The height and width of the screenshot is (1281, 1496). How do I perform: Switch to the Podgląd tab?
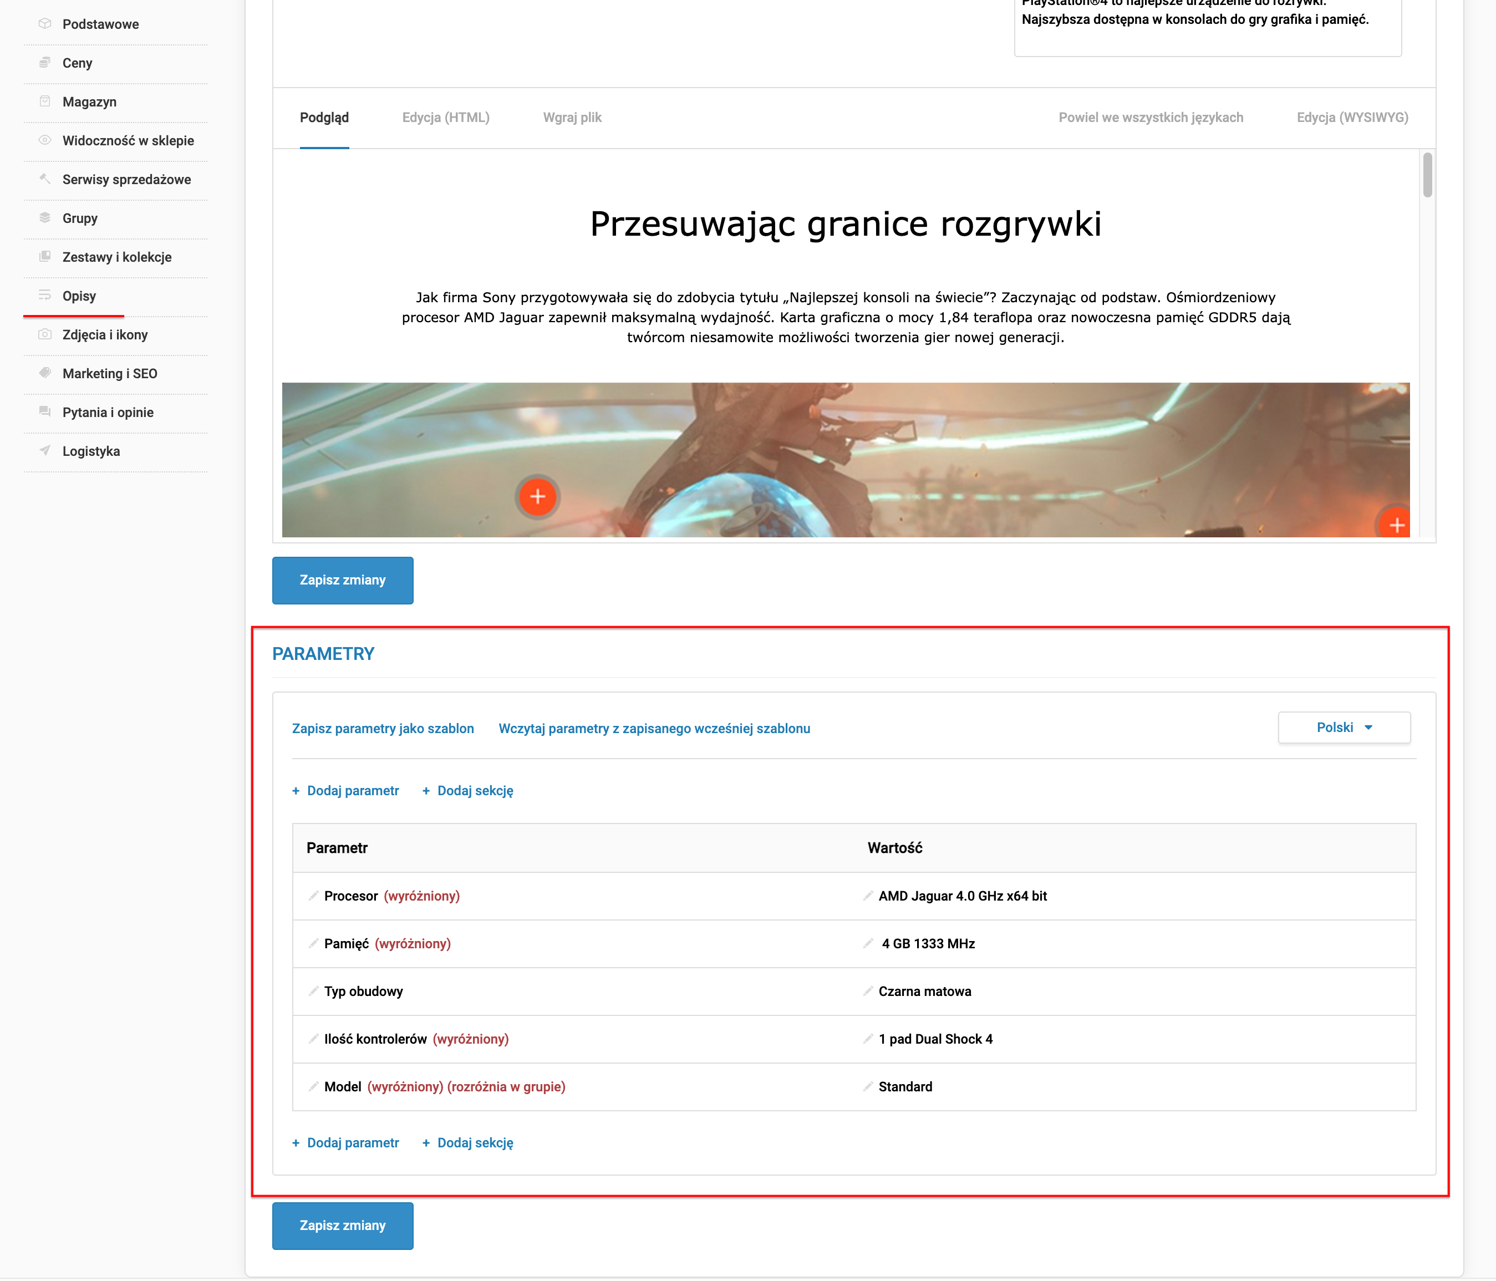tap(324, 117)
